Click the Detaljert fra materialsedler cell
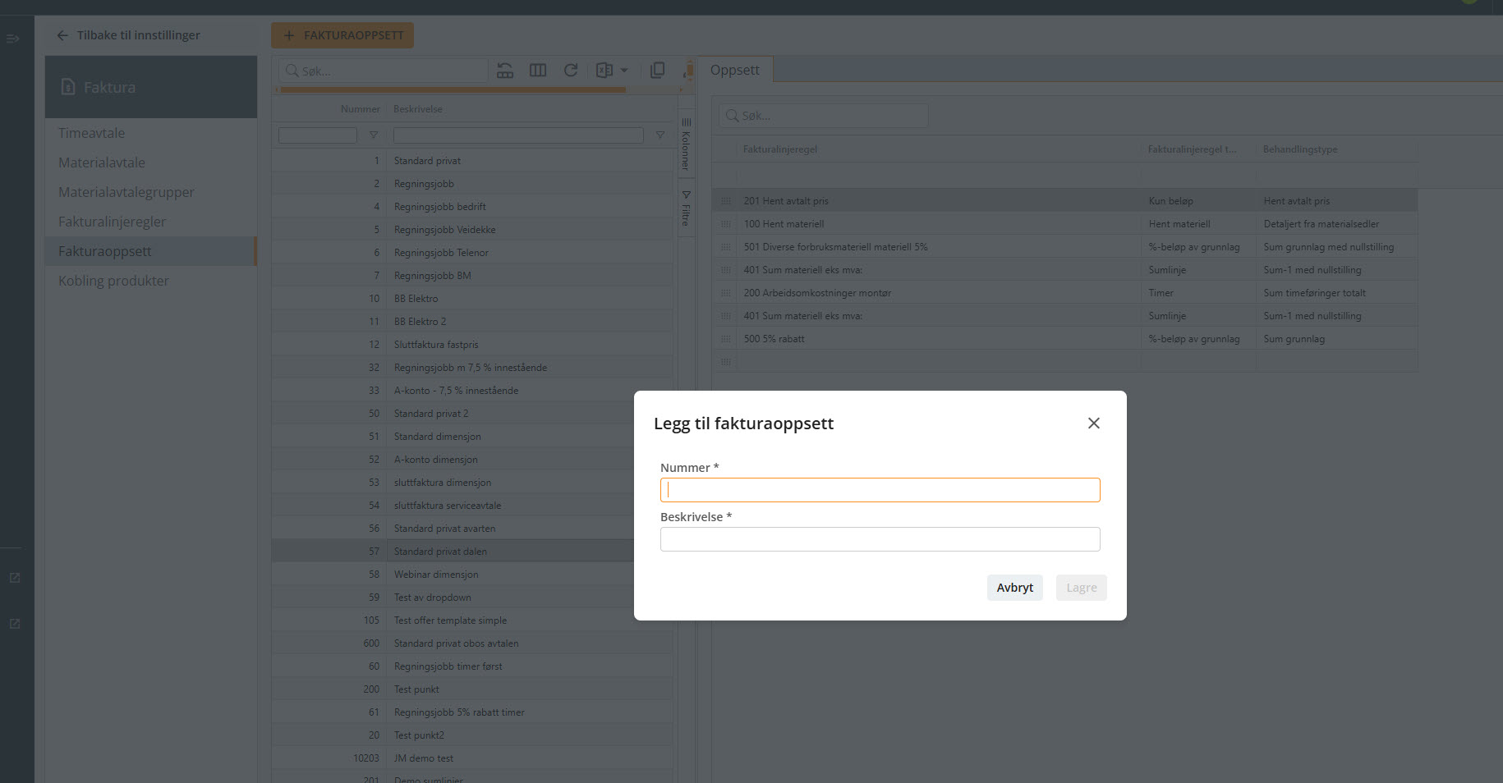 (x=1336, y=224)
